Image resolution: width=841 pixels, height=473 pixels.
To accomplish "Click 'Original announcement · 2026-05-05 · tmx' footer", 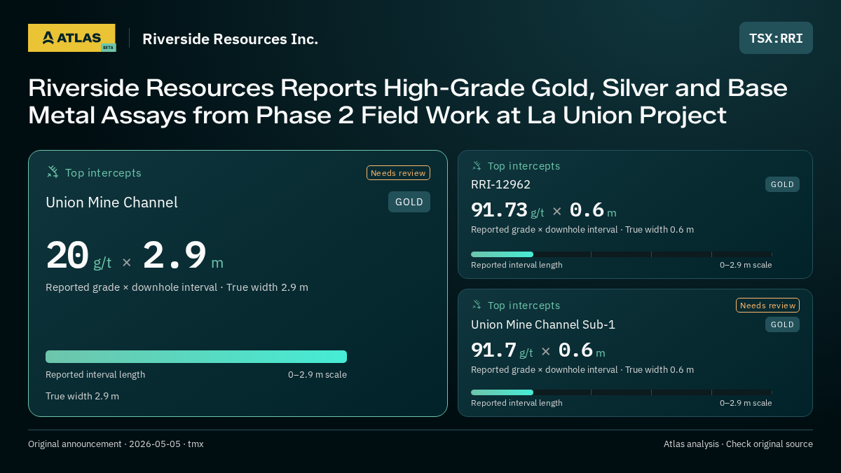I will pos(116,444).
